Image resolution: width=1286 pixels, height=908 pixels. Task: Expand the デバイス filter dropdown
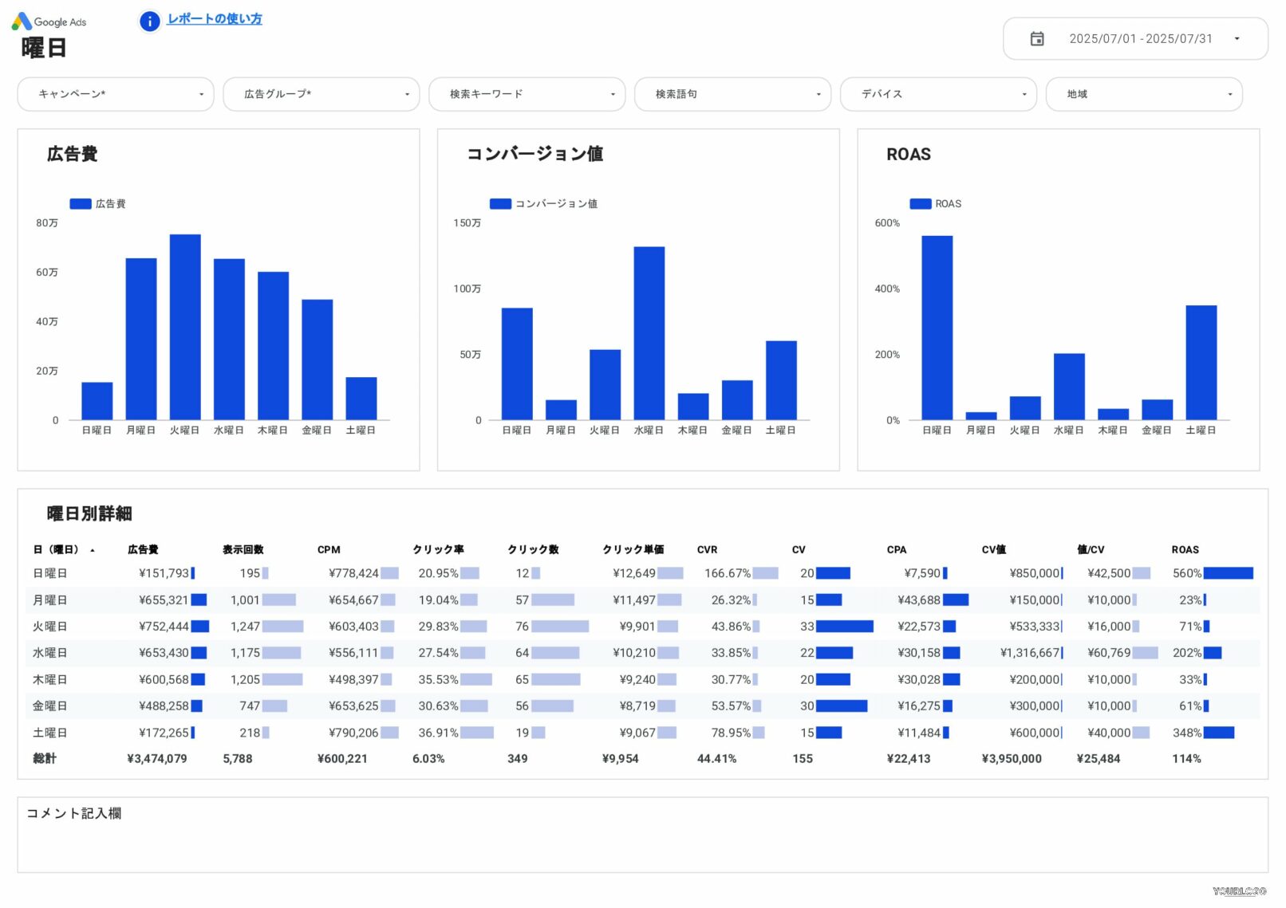(x=938, y=94)
